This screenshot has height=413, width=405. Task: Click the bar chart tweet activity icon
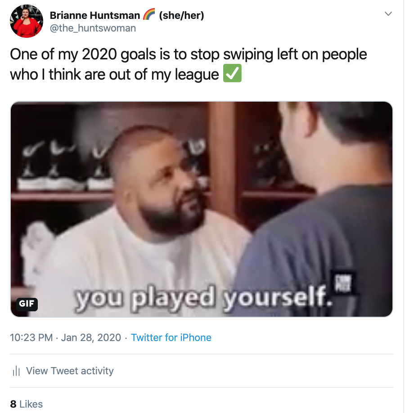point(16,371)
